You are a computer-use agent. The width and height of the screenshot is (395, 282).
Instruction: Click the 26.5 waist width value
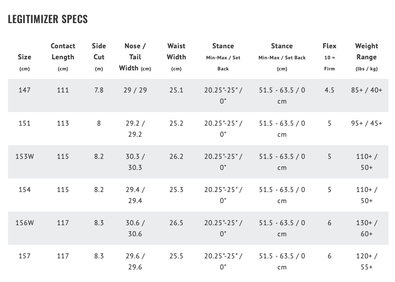[x=176, y=223]
